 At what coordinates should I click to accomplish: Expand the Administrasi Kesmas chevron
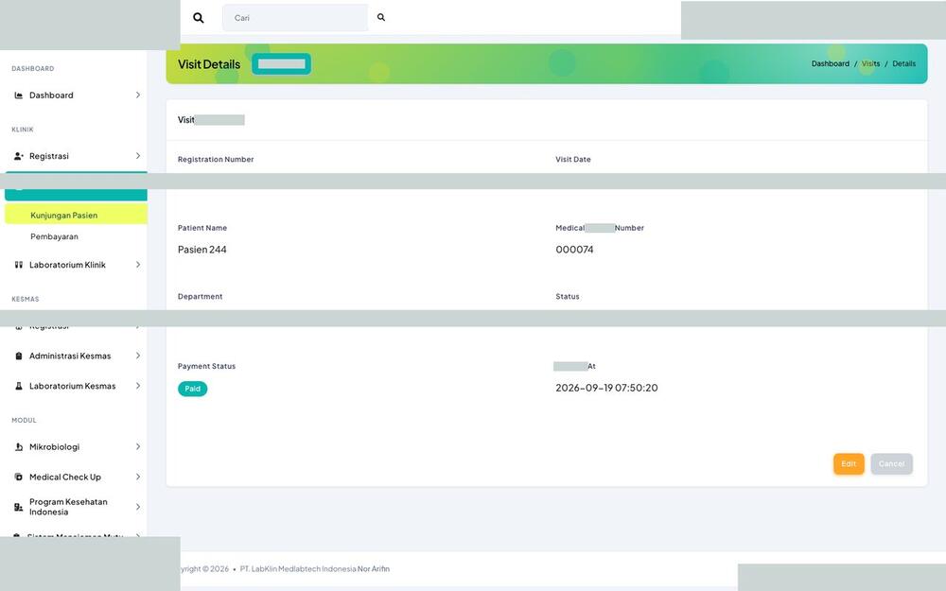(x=137, y=356)
